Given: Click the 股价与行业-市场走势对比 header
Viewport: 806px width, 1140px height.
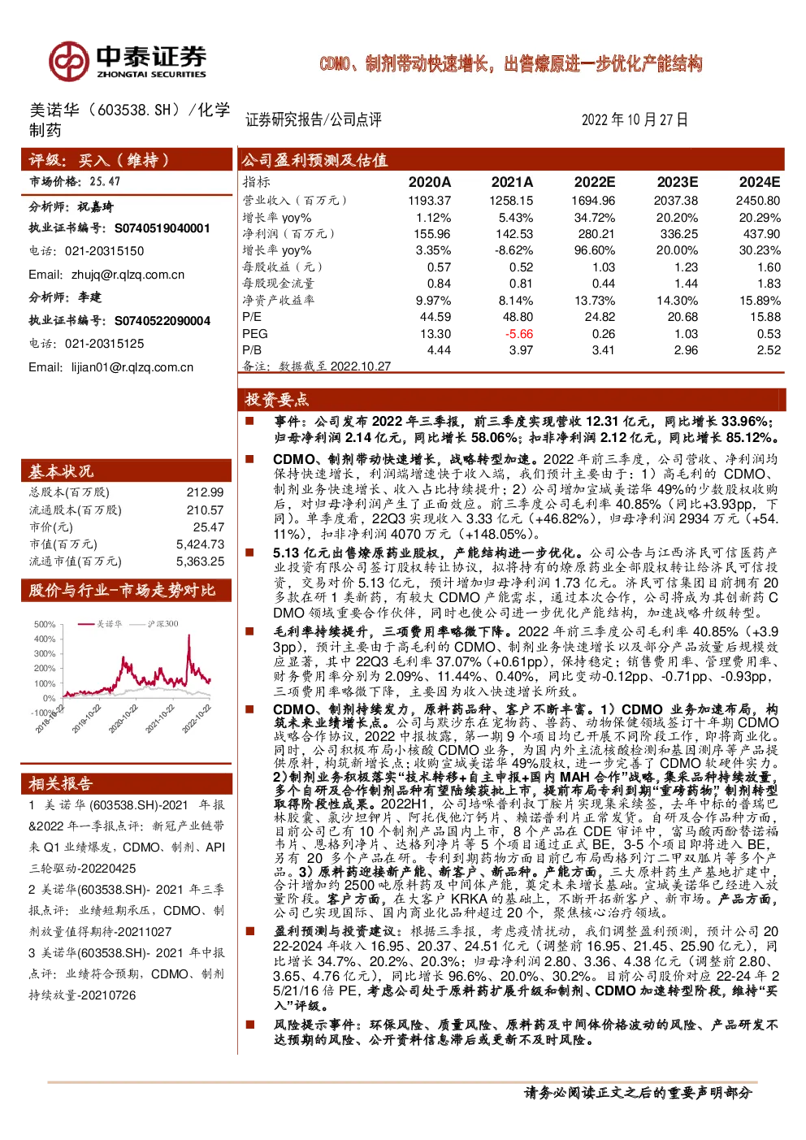Looking at the screenshot, I should pyautogui.click(x=125, y=591).
